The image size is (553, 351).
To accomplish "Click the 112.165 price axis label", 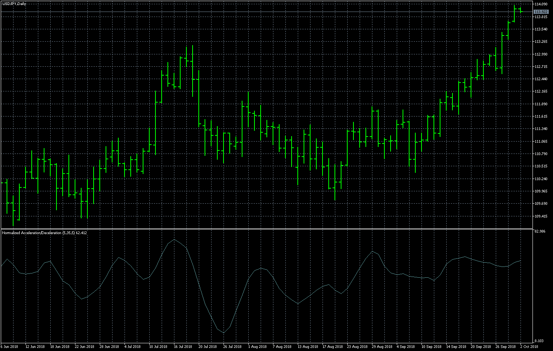I will [x=541, y=91].
